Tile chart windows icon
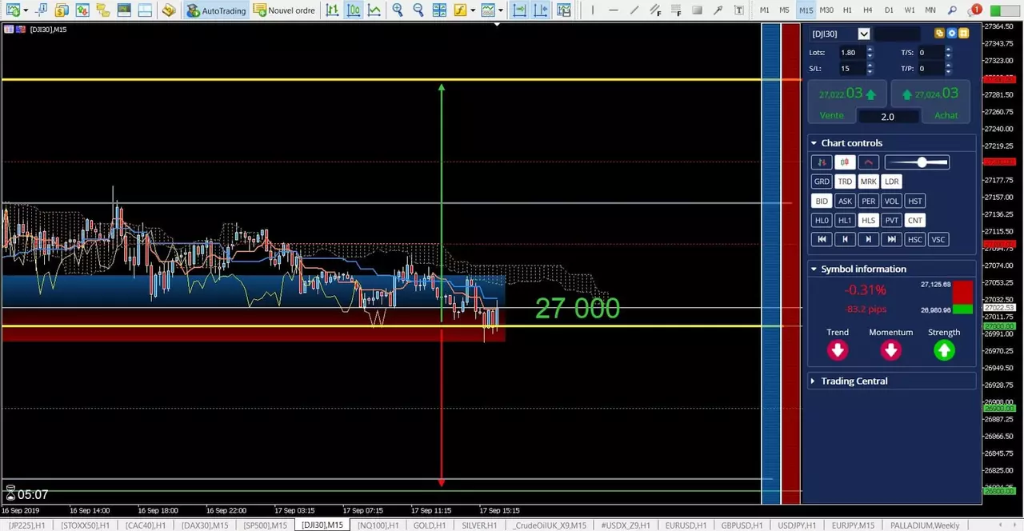Viewport: 1024px width, 531px height. [439, 10]
